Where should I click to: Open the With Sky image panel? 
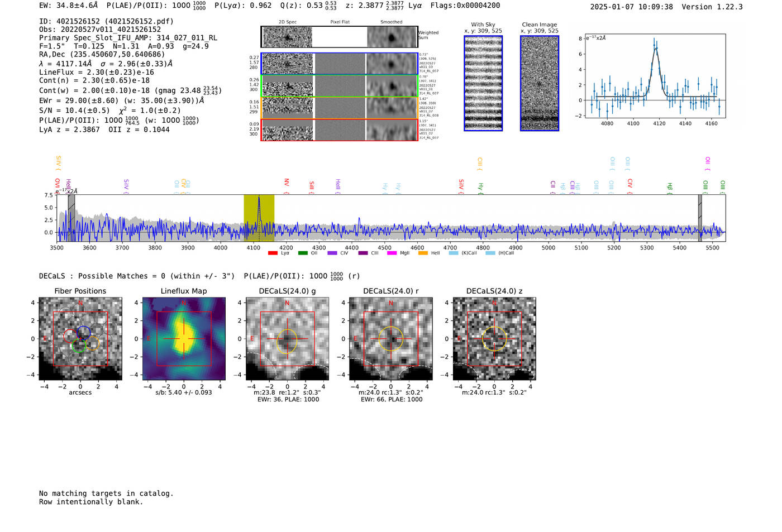483,83
